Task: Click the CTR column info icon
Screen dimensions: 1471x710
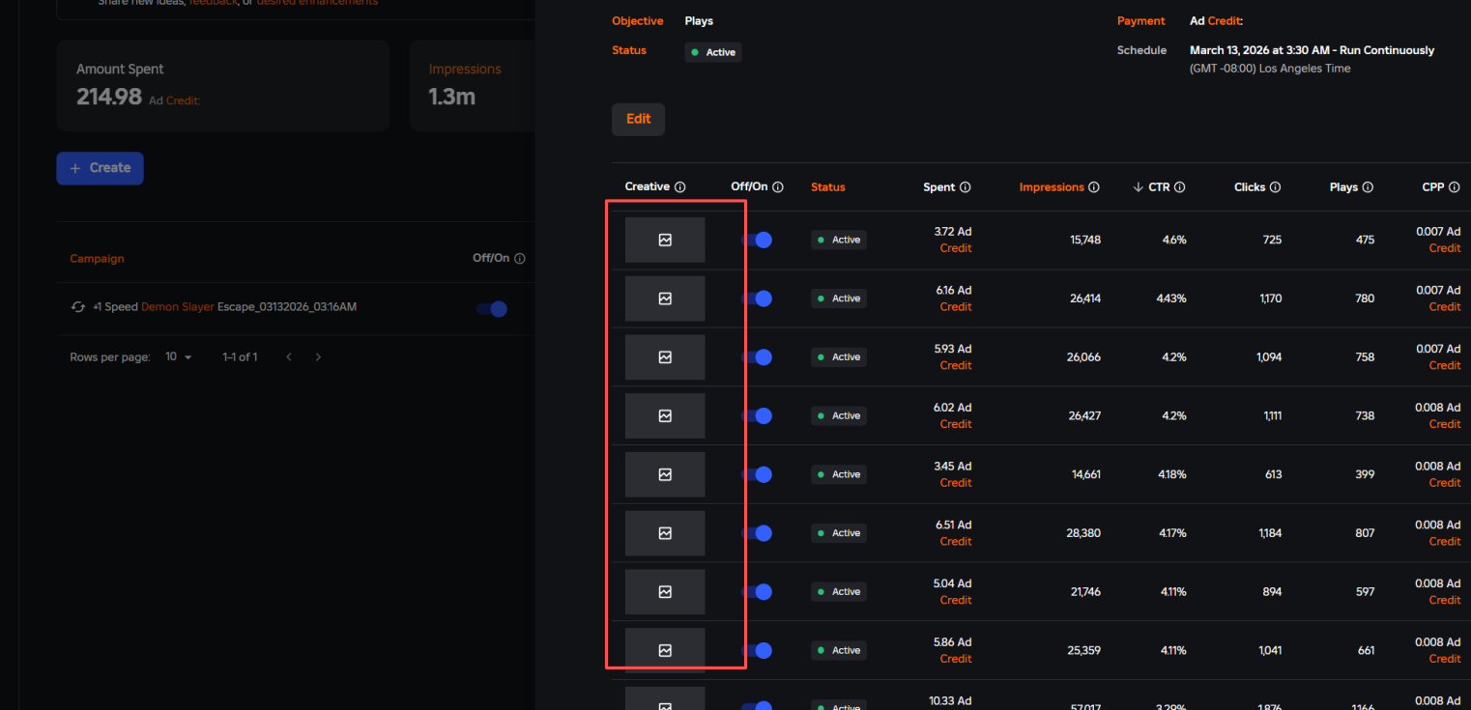Action: tap(1180, 187)
